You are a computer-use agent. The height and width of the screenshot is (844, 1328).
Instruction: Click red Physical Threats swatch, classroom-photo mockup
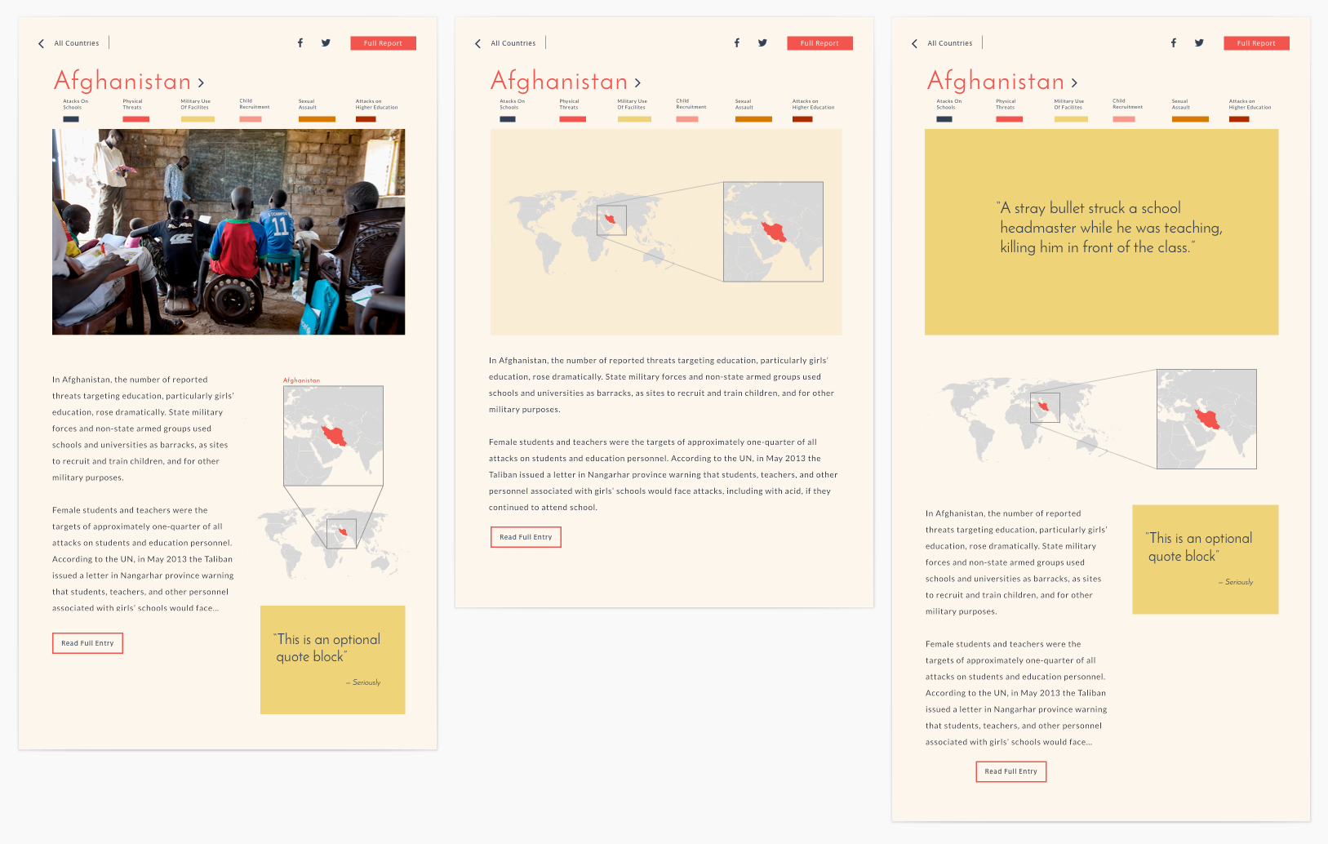(x=135, y=119)
